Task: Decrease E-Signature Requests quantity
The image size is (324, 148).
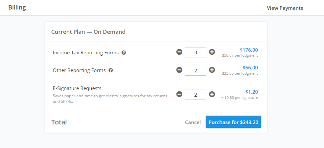Action: [x=179, y=94]
